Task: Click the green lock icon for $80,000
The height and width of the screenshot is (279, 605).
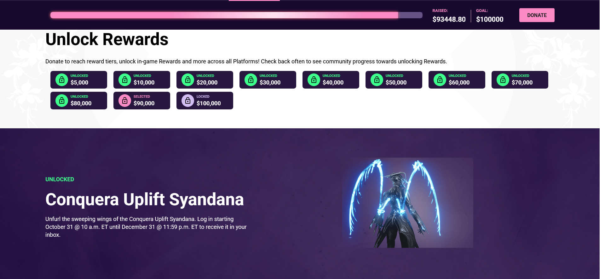Action: point(62,101)
